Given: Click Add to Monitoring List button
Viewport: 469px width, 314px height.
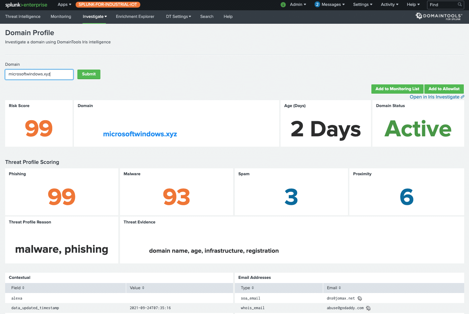Looking at the screenshot, I should tap(397, 89).
